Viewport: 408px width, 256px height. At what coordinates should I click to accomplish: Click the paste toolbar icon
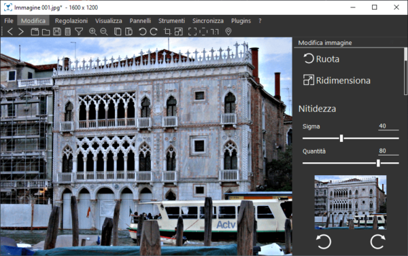click(x=129, y=32)
